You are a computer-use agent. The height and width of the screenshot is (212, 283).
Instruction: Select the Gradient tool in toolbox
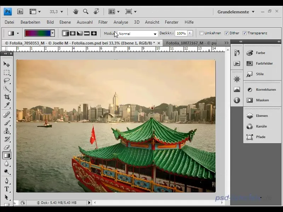[7, 155]
